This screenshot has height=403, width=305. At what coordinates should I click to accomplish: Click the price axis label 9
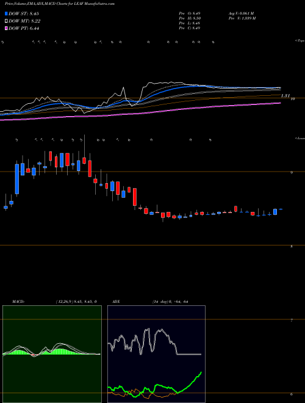[292, 173]
